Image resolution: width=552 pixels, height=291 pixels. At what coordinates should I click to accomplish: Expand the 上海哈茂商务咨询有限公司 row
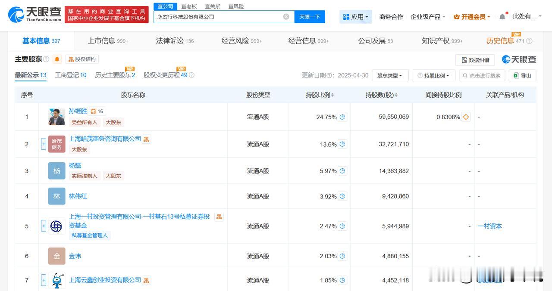point(44,144)
